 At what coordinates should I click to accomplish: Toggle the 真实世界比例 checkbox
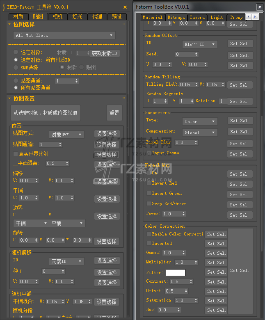pyautogui.click(x=16, y=154)
